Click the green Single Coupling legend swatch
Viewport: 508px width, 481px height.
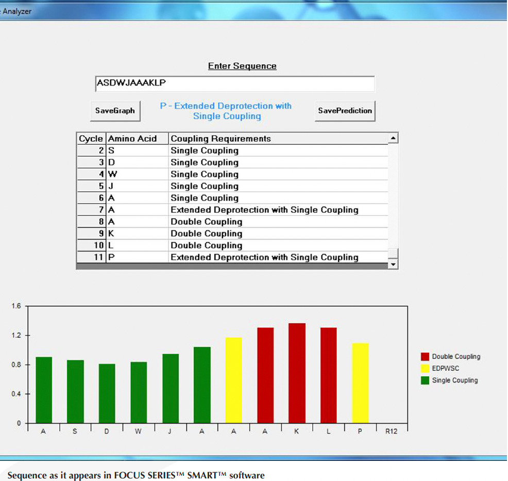pos(425,380)
